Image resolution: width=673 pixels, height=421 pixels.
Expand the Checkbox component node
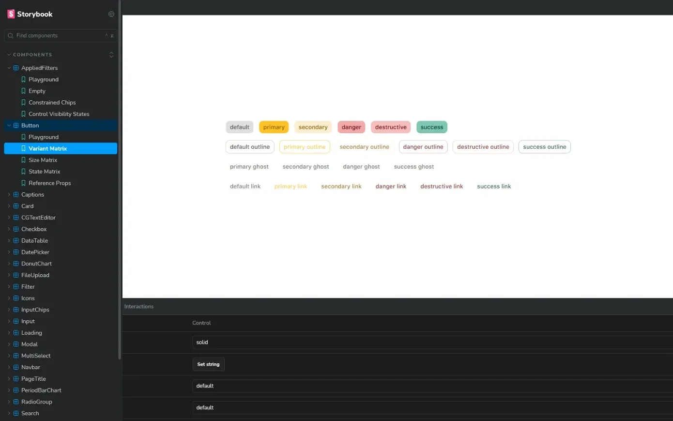coord(9,229)
